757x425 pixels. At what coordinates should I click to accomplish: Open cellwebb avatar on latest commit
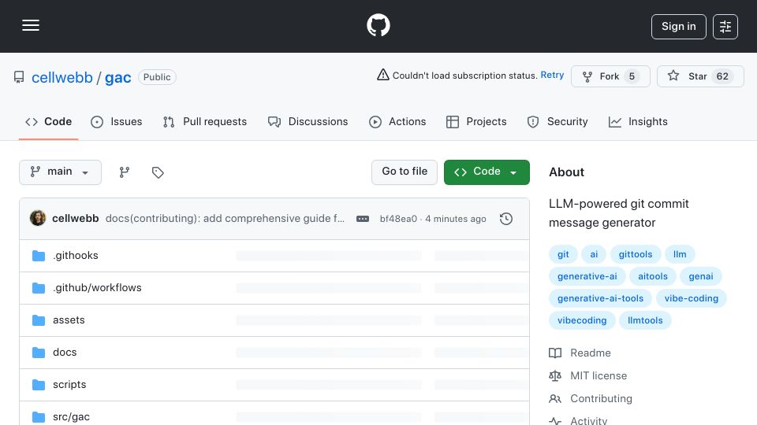(38, 218)
